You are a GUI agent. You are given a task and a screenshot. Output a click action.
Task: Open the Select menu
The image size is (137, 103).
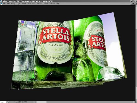pyautogui.click(x=24, y=4)
